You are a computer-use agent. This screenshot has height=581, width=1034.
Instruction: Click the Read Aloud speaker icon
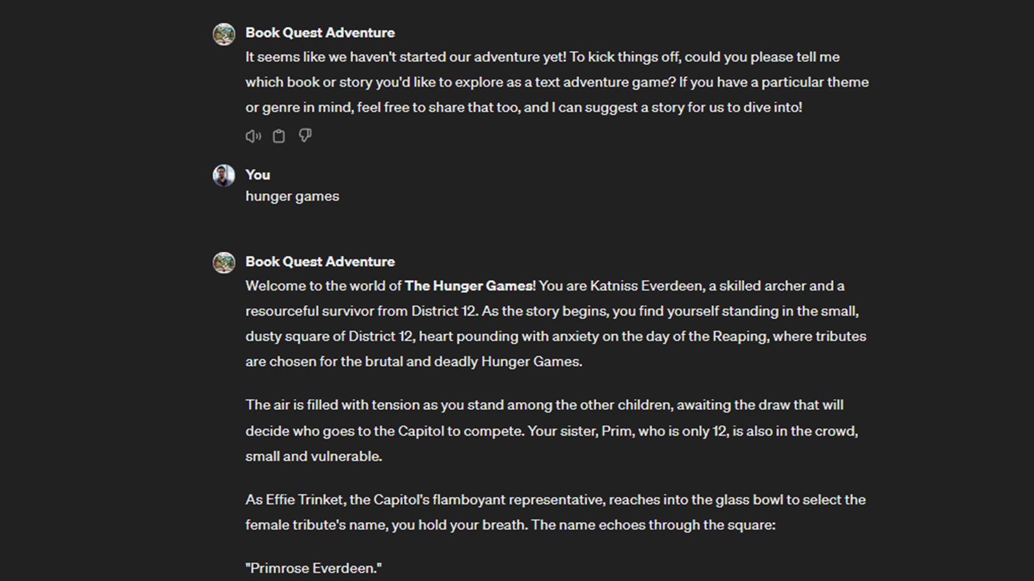[x=253, y=136]
